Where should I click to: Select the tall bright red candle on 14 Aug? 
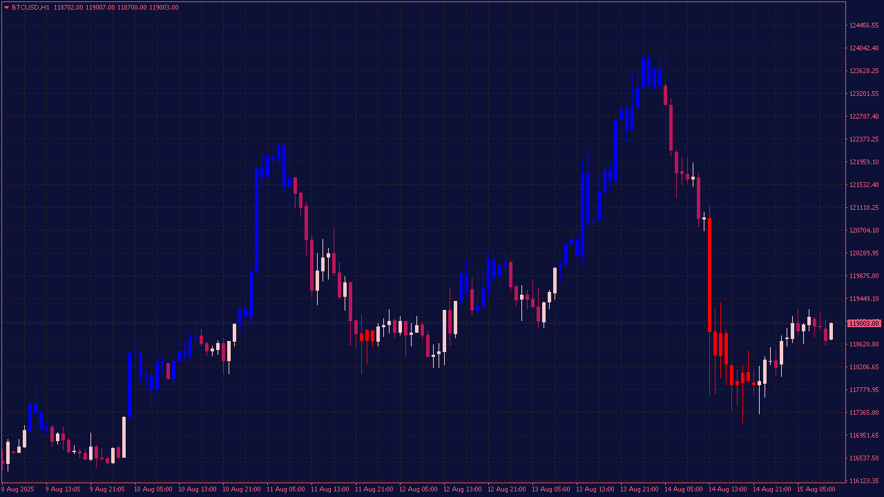click(709, 275)
